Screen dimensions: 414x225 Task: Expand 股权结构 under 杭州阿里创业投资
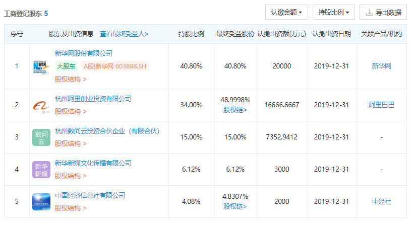click(71, 111)
